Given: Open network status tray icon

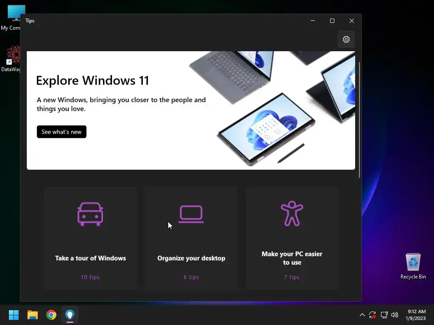Looking at the screenshot, I should click(384, 315).
